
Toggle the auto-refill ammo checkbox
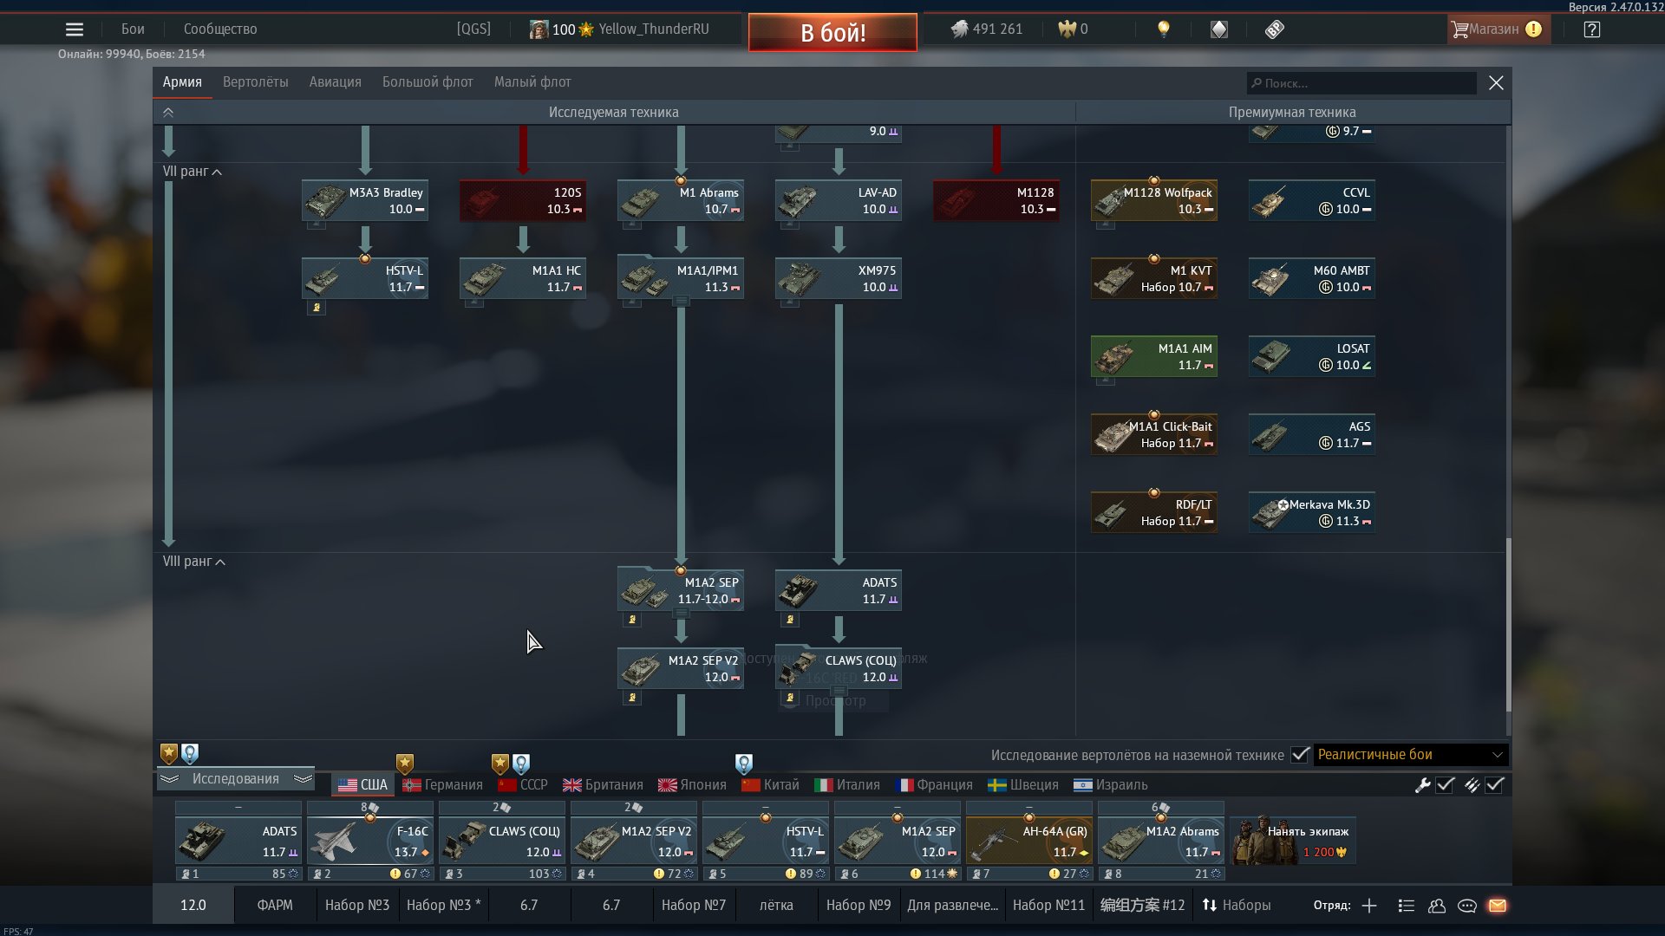(1494, 785)
